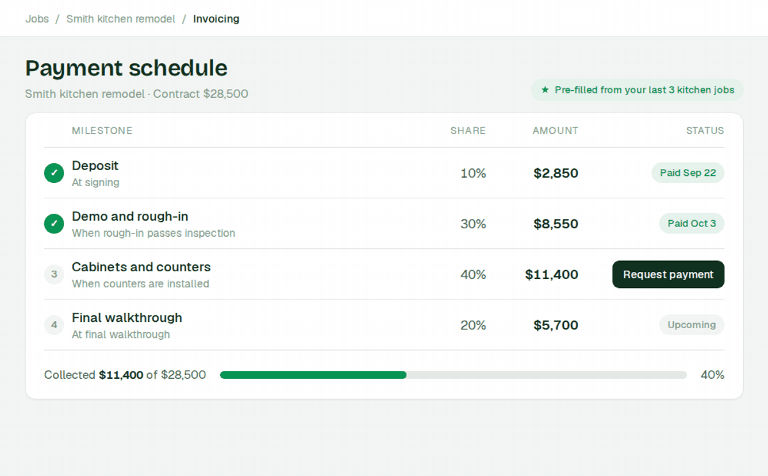The width and height of the screenshot is (768, 476).
Task: Click the 'At signing' description
Action: 95,182
